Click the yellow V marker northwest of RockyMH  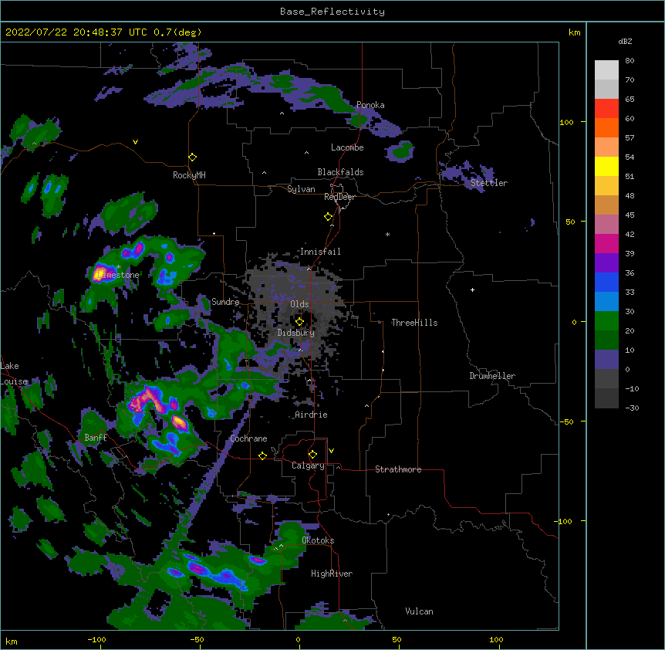point(135,142)
